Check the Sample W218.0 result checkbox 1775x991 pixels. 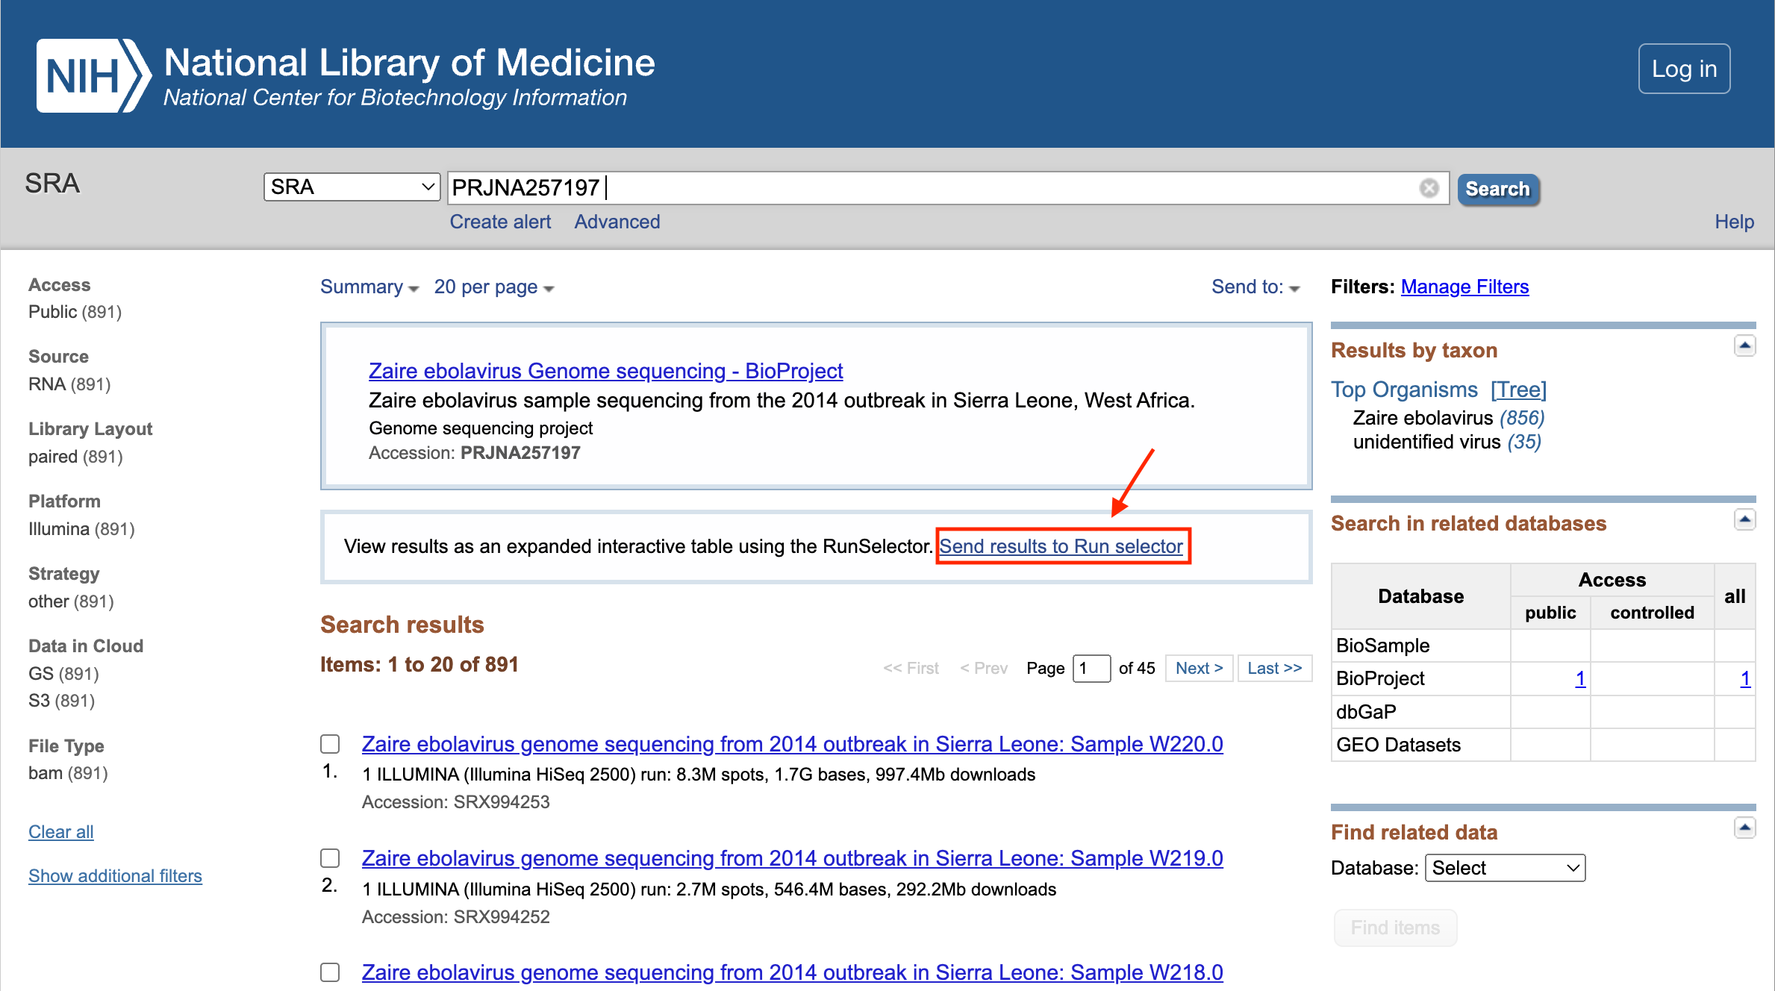pos(330,972)
